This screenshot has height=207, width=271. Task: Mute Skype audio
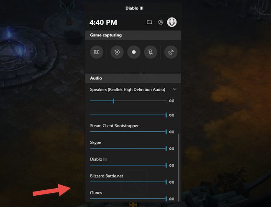click(171, 148)
